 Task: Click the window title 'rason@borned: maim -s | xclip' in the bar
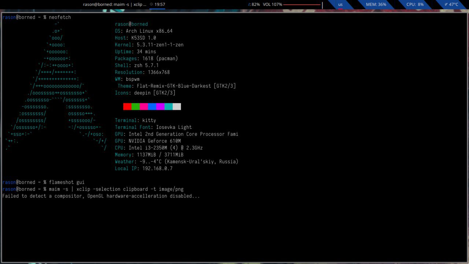pyautogui.click(x=115, y=4)
